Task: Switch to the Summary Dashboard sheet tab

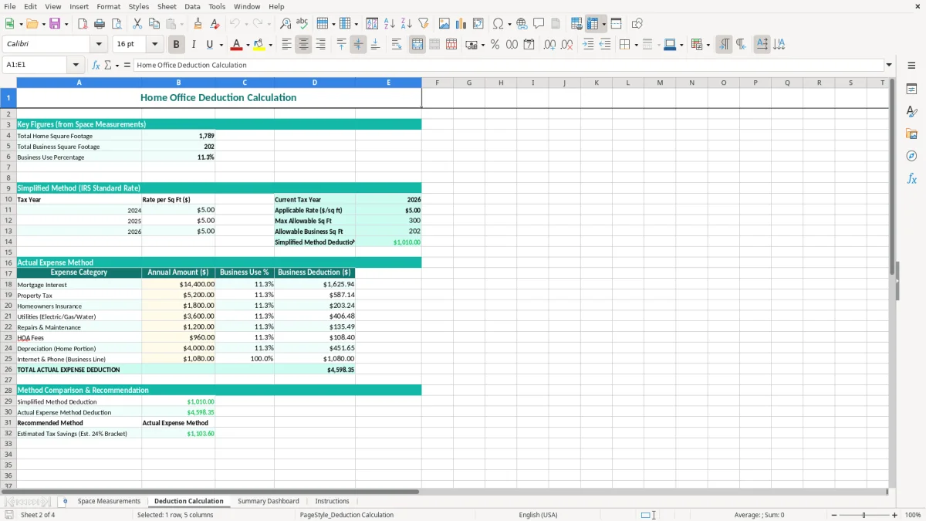Action: 268,501
